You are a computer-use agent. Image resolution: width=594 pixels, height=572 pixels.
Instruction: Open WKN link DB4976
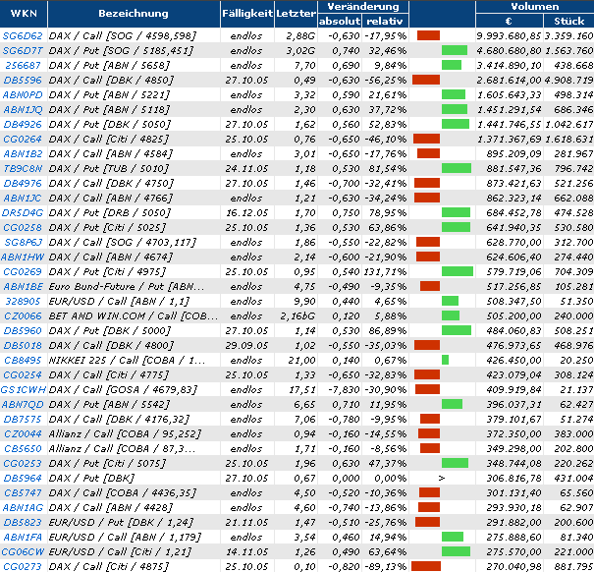click(x=23, y=183)
